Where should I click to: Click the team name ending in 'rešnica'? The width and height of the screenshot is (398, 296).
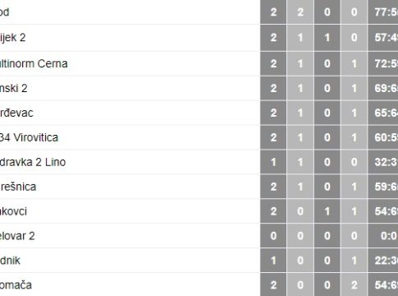(x=18, y=187)
